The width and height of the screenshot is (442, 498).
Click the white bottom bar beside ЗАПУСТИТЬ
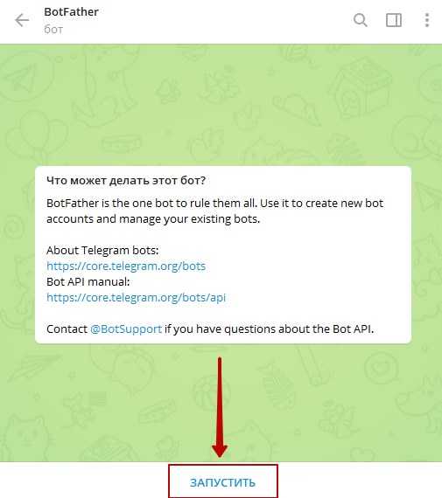pos(360,481)
